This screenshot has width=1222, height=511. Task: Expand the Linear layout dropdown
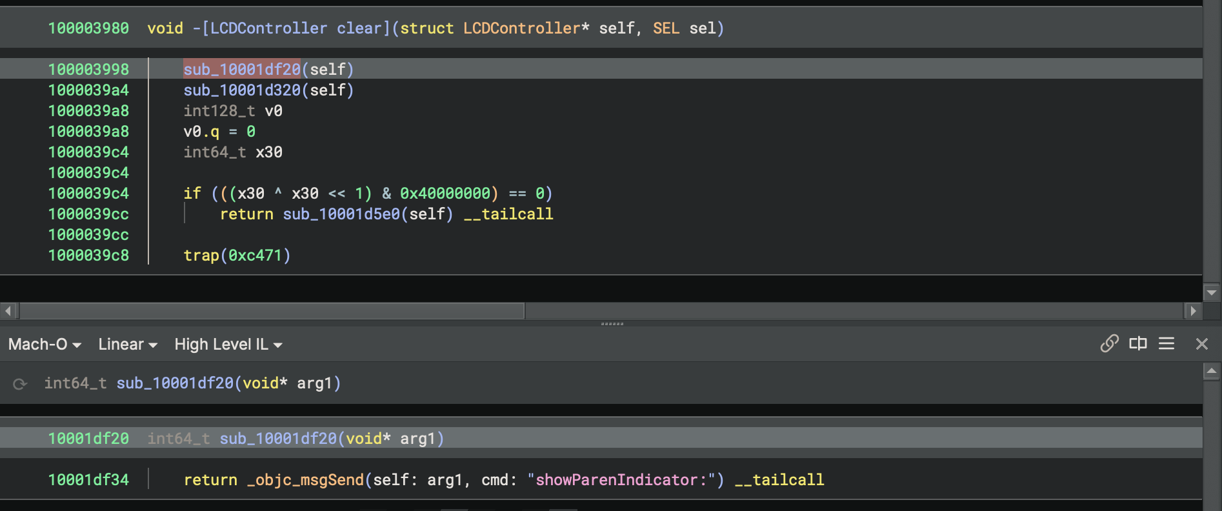tap(127, 345)
